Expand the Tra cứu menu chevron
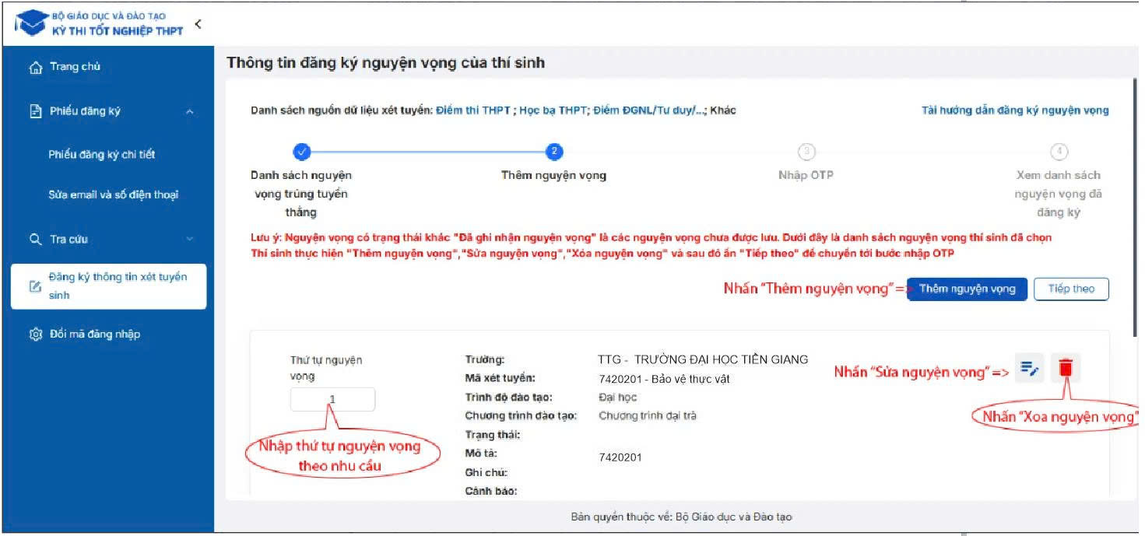Screen dimensions: 1145x536 (x=190, y=240)
